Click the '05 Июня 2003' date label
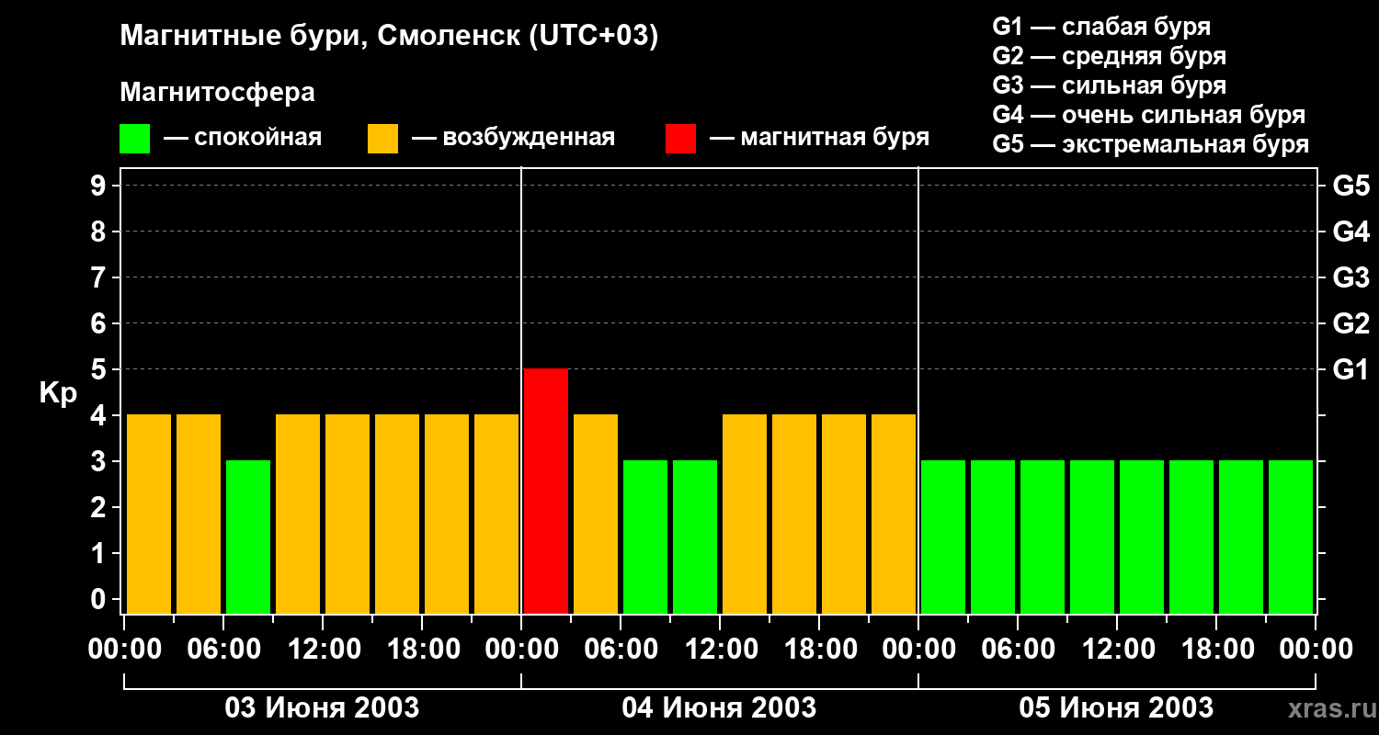The image size is (1379, 735). [x=1116, y=708]
